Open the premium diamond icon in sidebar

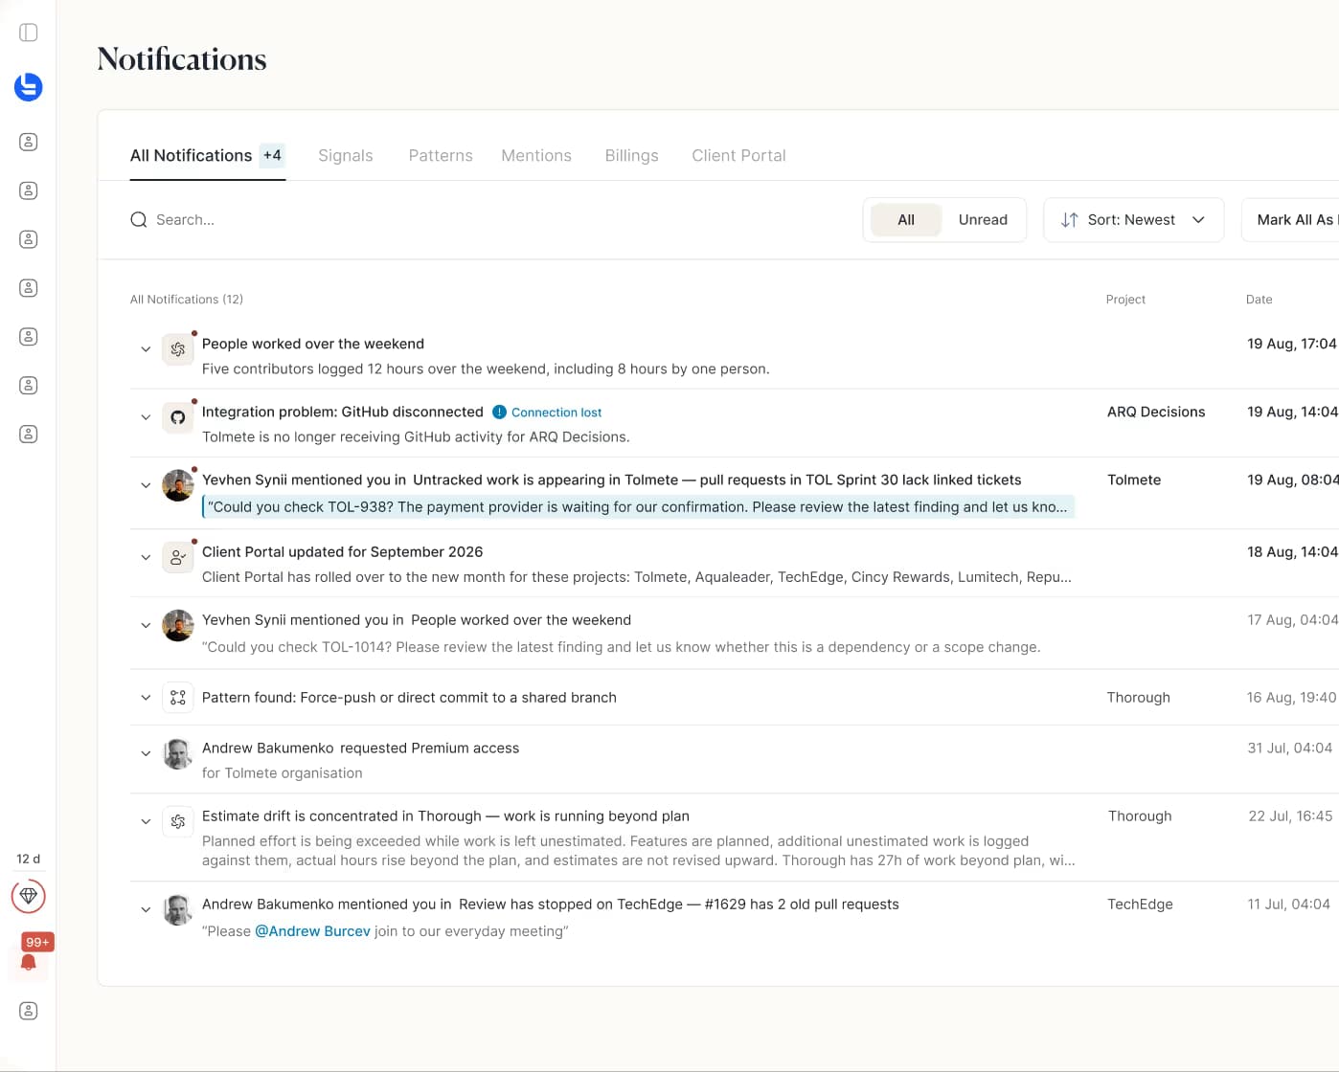(29, 896)
